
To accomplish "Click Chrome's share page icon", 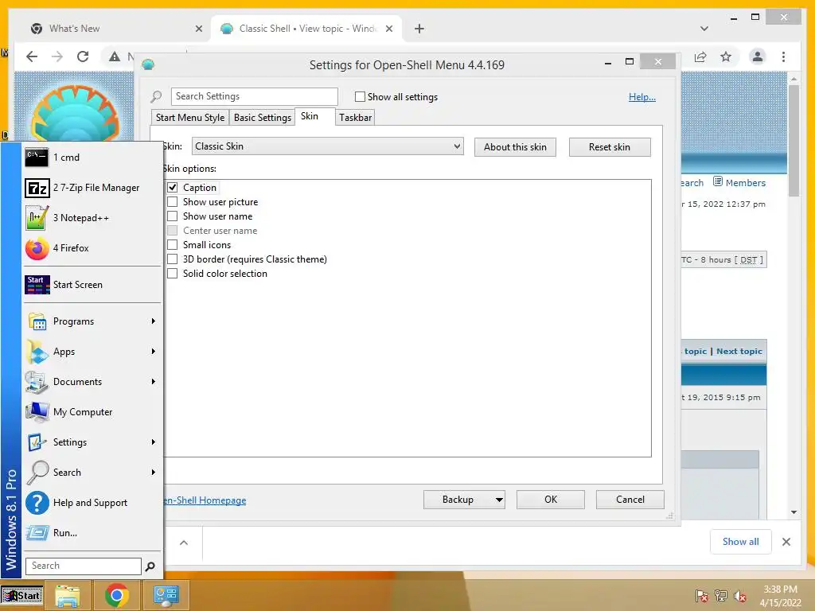I will [x=700, y=56].
